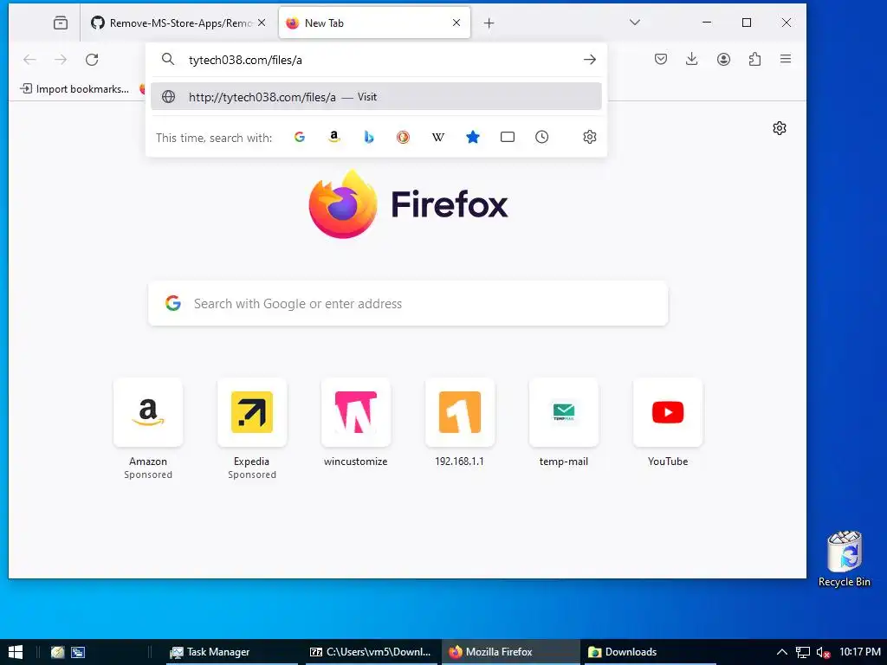
Task: Expand the list all tabs dropdown
Action: point(635,23)
